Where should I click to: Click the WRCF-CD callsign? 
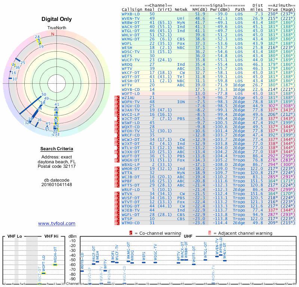(130, 135)
